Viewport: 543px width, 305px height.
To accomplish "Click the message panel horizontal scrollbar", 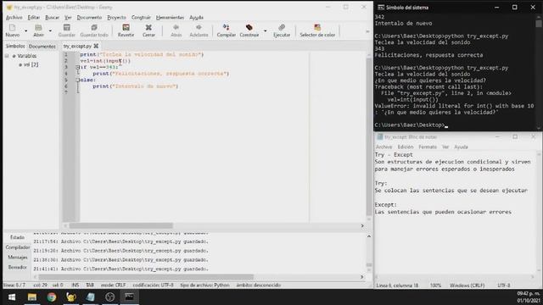I will point(146,277).
